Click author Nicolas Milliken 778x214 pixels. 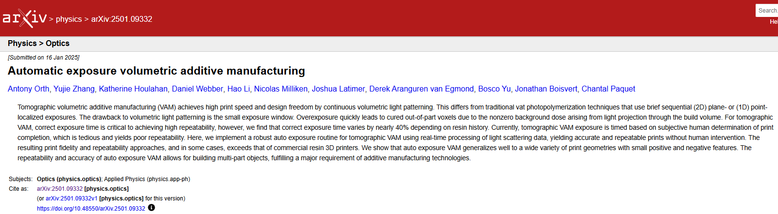click(x=281, y=89)
